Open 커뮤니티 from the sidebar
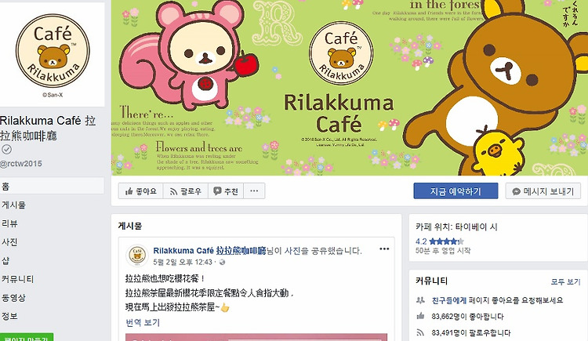The image size is (588, 341). tap(17, 279)
